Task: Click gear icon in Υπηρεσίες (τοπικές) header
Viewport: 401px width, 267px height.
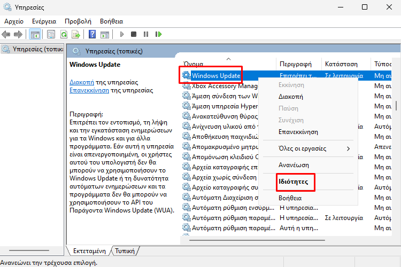Action: tap(76, 51)
